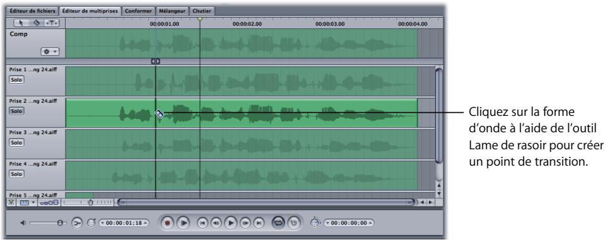
Task: Click the transition point handle above Prise 1
Action: pos(155,61)
